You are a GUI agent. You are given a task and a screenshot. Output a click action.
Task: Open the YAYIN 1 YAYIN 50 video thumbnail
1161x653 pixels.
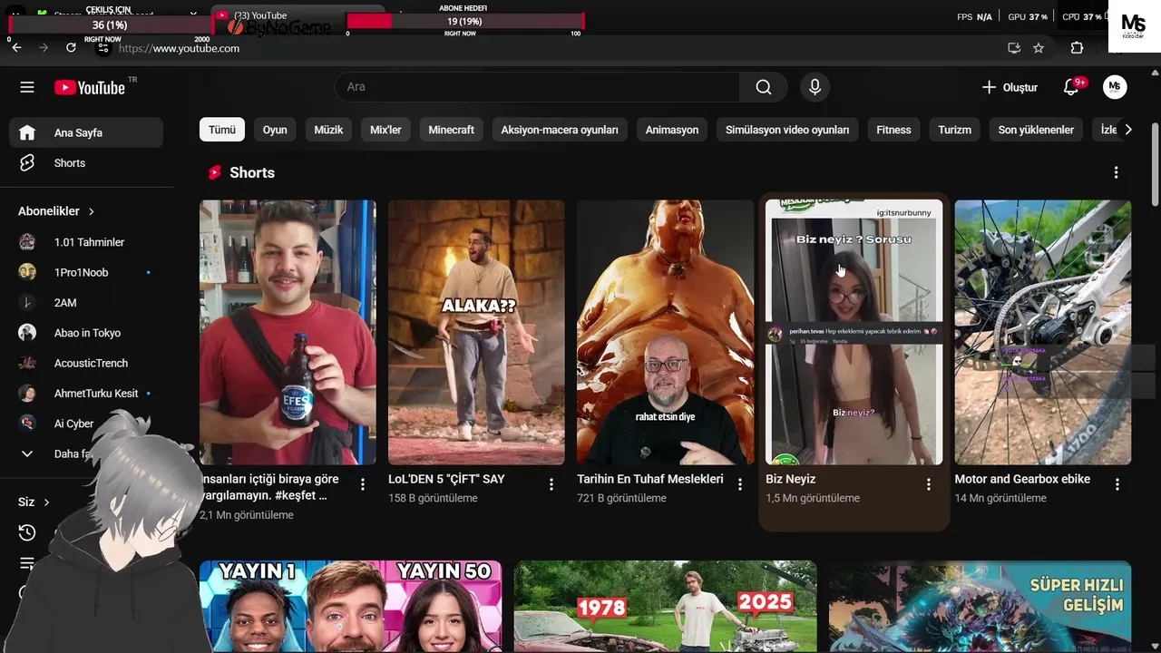[350, 606]
